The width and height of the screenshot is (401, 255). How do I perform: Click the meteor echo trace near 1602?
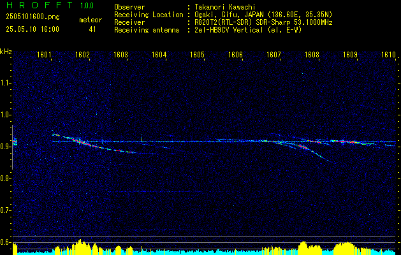[93, 145]
